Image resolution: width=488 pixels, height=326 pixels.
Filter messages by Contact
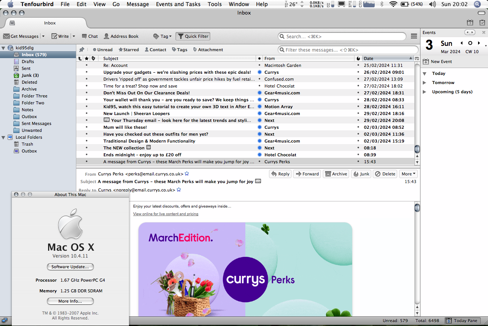point(155,50)
